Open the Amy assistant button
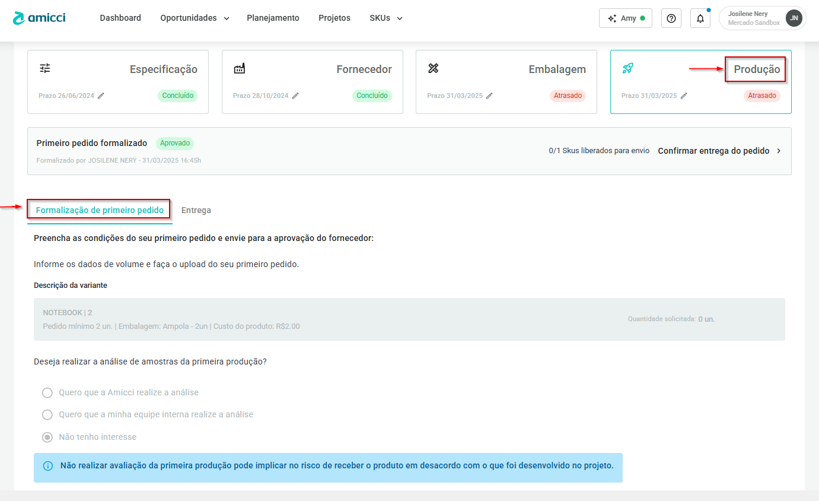Image resolution: width=819 pixels, height=501 pixels. click(x=625, y=18)
